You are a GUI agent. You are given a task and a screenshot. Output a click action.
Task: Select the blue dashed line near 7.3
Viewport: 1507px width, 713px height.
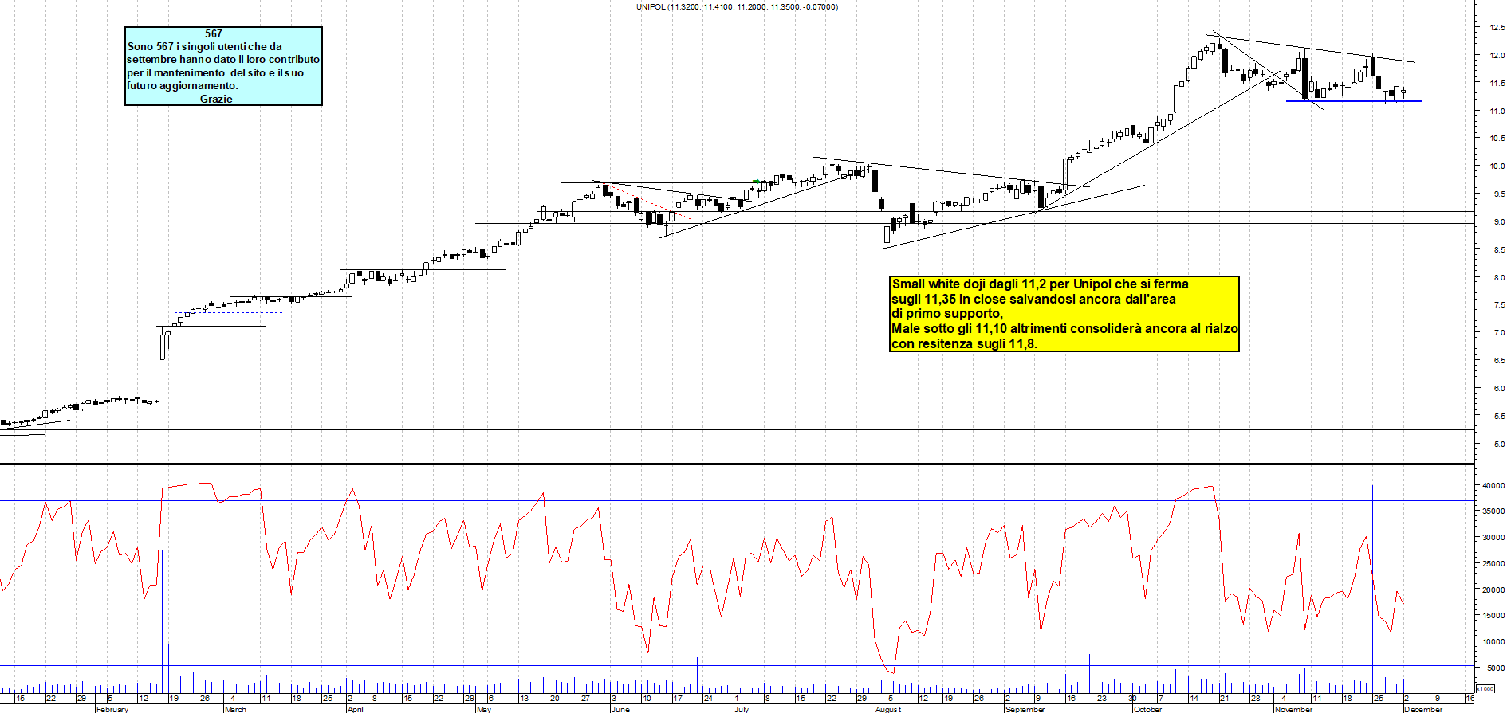pyautogui.click(x=230, y=312)
